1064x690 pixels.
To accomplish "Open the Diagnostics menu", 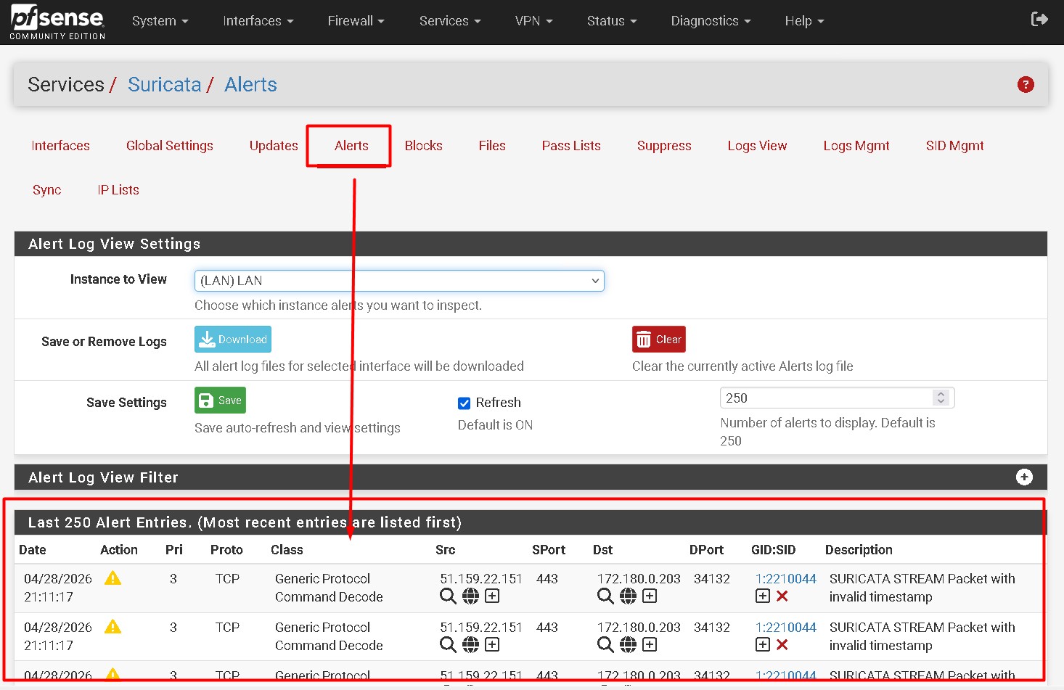I will (709, 21).
